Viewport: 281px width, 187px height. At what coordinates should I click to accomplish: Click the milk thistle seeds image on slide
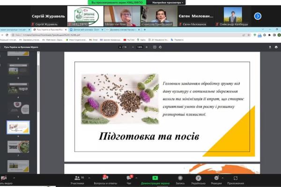120,99
